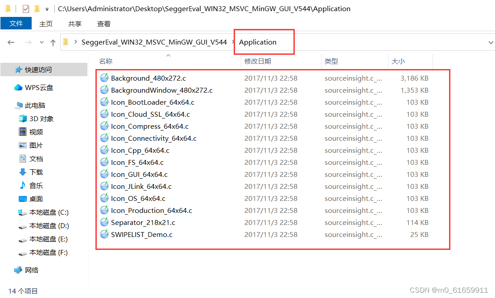The height and width of the screenshot is (298, 495).
Task: Select 本地磁盘 (C:) in the sidebar
Action: click(49, 212)
